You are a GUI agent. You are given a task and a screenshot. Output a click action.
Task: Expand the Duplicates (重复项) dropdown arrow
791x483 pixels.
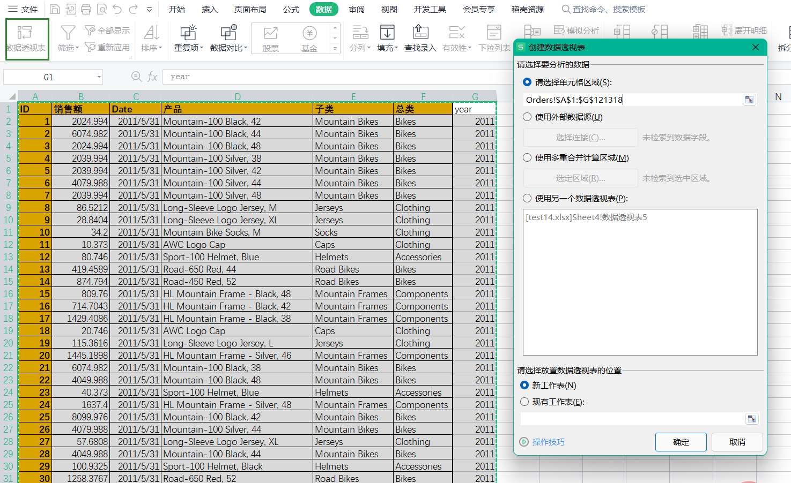(202, 48)
